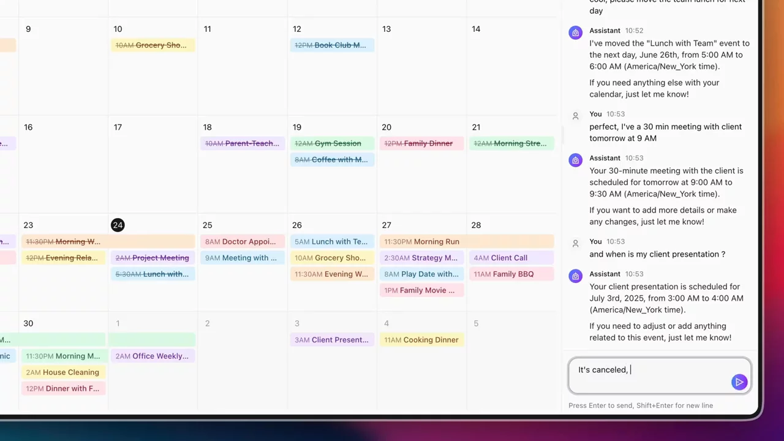Select today's date 24 in the calendar

click(118, 225)
